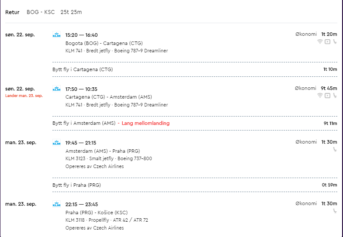The image size is (343, 237).
Task: Click the 'Retur' heading label
Action: (x=12, y=12)
